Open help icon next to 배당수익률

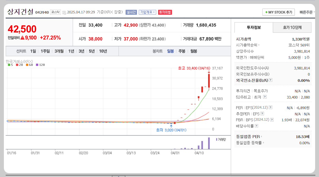click(x=256, y=126)
